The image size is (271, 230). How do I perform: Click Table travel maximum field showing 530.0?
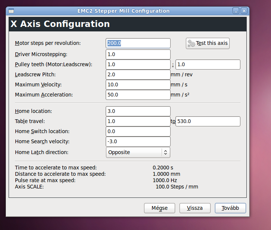pyautogui.click(x=208, y=121)
